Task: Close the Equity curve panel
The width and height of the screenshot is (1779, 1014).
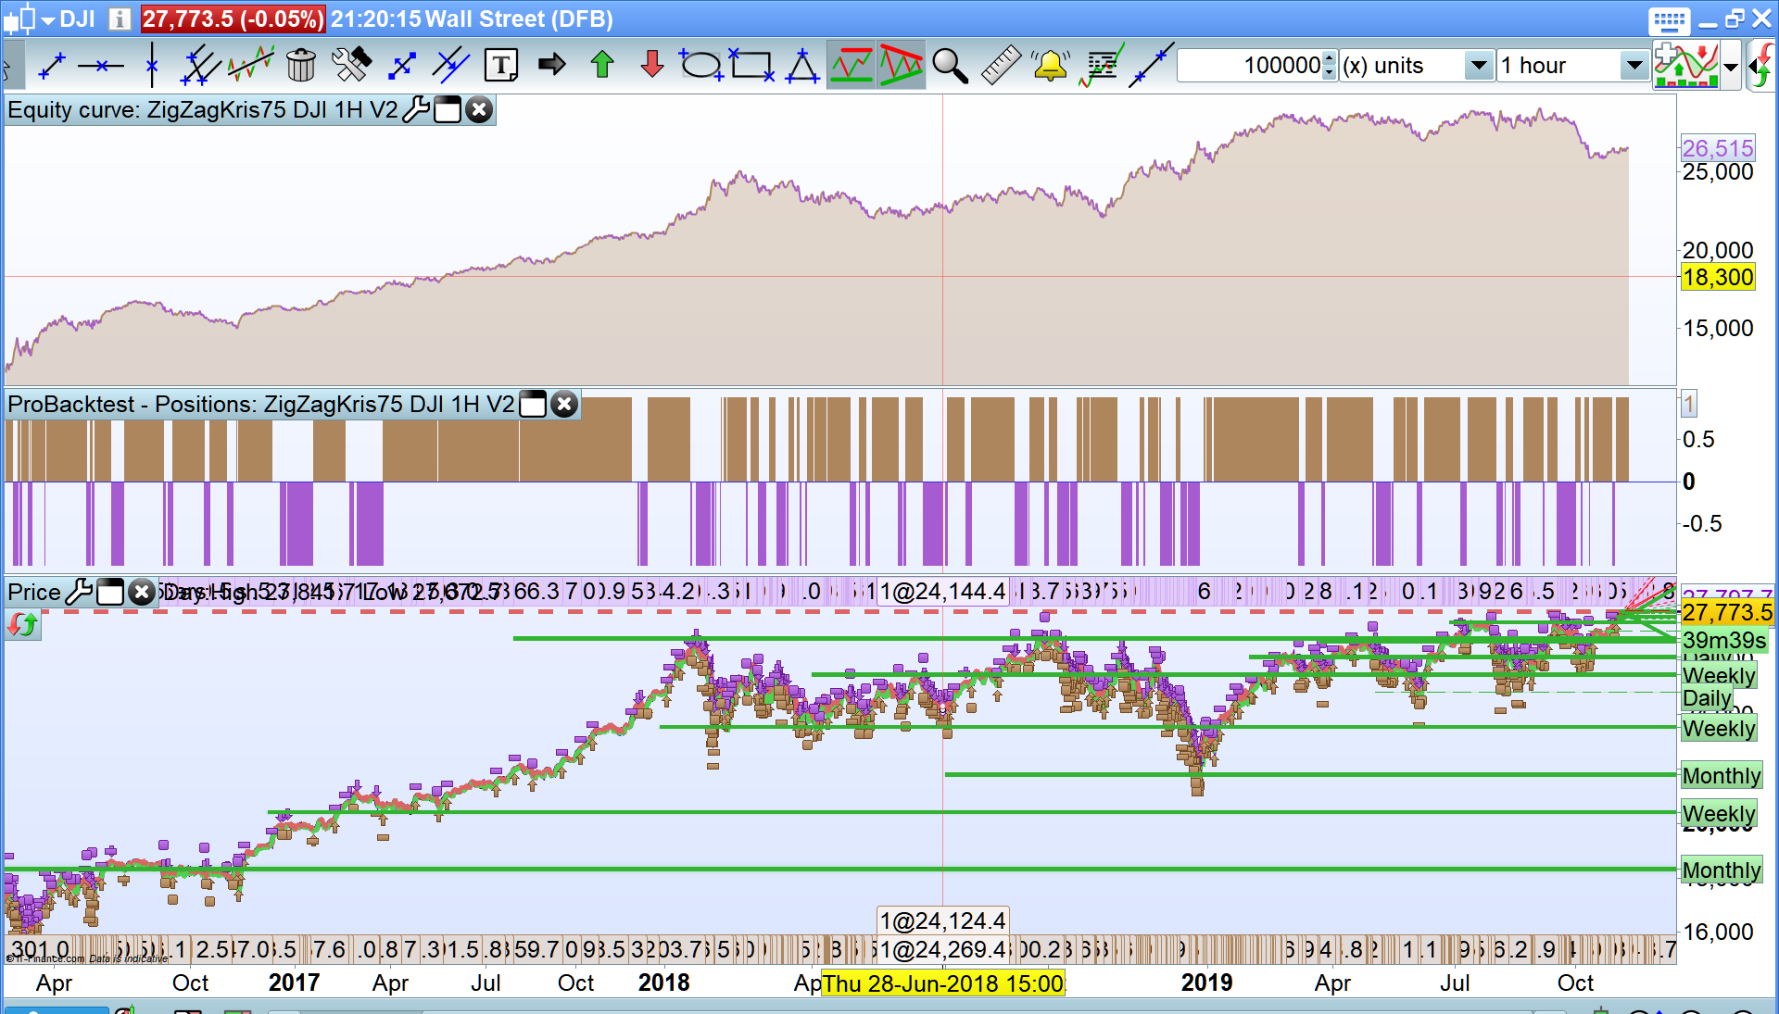Action: pos(479,110)
